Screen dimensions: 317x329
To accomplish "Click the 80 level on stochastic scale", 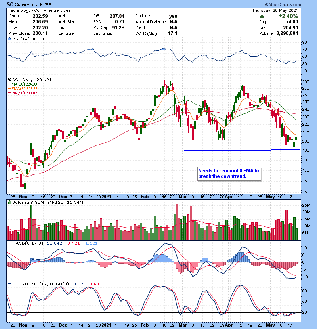I will (x=304, y=291).
